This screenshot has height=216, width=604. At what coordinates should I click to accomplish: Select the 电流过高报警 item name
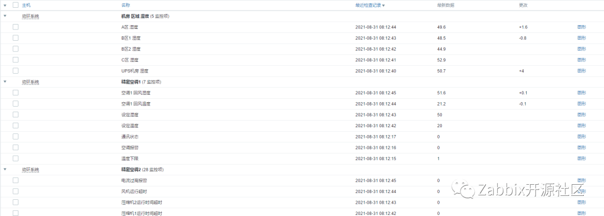pyautogui.click(x=134, y=181)
